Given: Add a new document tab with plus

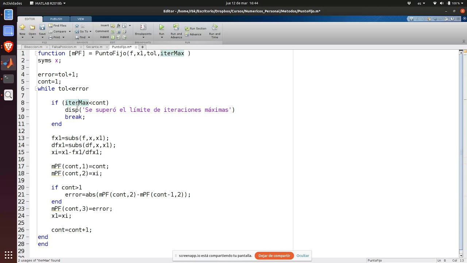Looking at the screenshot, I should click(x=143, y=47).
